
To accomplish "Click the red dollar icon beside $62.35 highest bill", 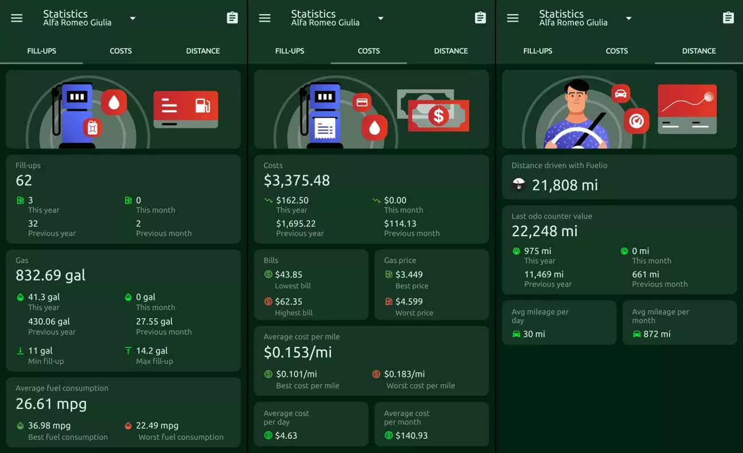I will click(x=268, y=302).
